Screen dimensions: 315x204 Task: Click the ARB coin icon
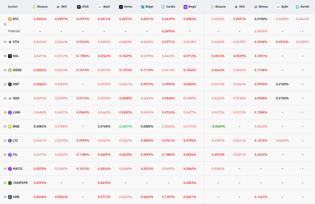tap(10, 197)
